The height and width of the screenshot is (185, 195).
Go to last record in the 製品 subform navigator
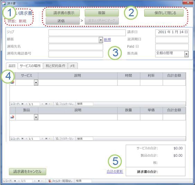coord(46,138)
